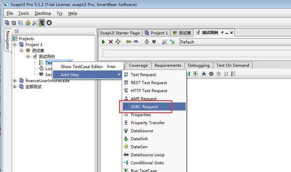Click the test steps list icon in steps toolbar
Screen dimensions: 291x172
pos(234,74)
